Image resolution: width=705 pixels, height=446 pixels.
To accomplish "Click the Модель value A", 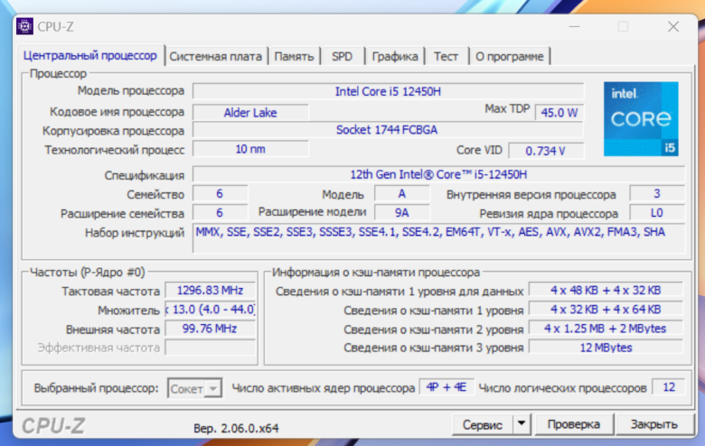I will [x=401, y=193].
